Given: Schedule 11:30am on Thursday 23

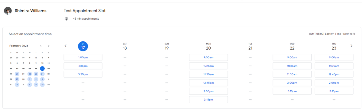Looking at the screenshot, I should pos(334,66).
